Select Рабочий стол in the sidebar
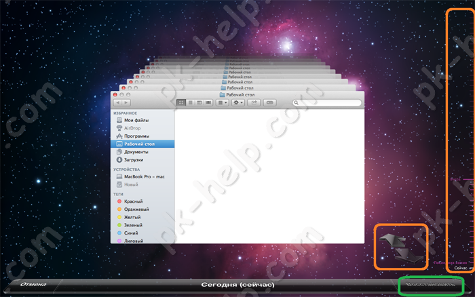This screenshot has width=475, height=297. coord(142,144)
